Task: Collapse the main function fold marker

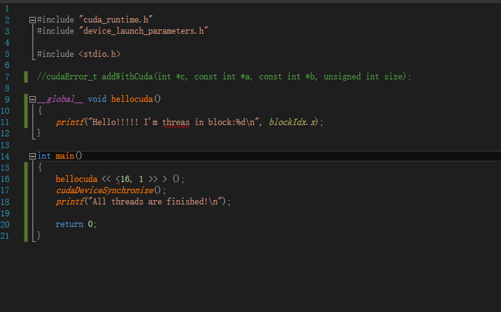Action: tap(33, 156)
